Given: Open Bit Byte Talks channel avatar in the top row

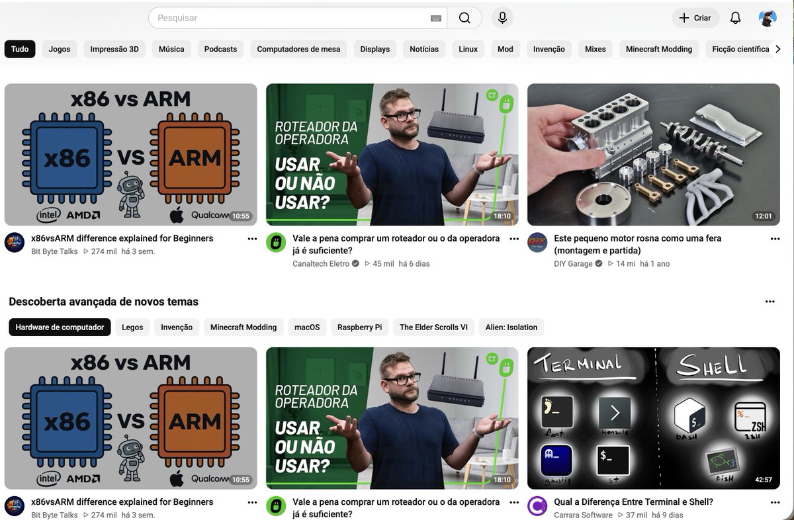Looking at the screenshot, I should (x=15, y=242).
